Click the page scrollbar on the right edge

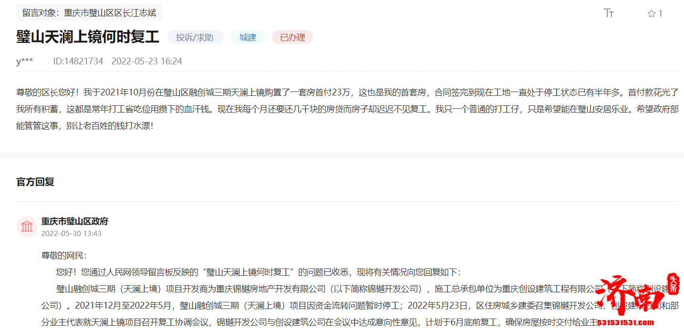pyautogui.click(x=682, y=95)
